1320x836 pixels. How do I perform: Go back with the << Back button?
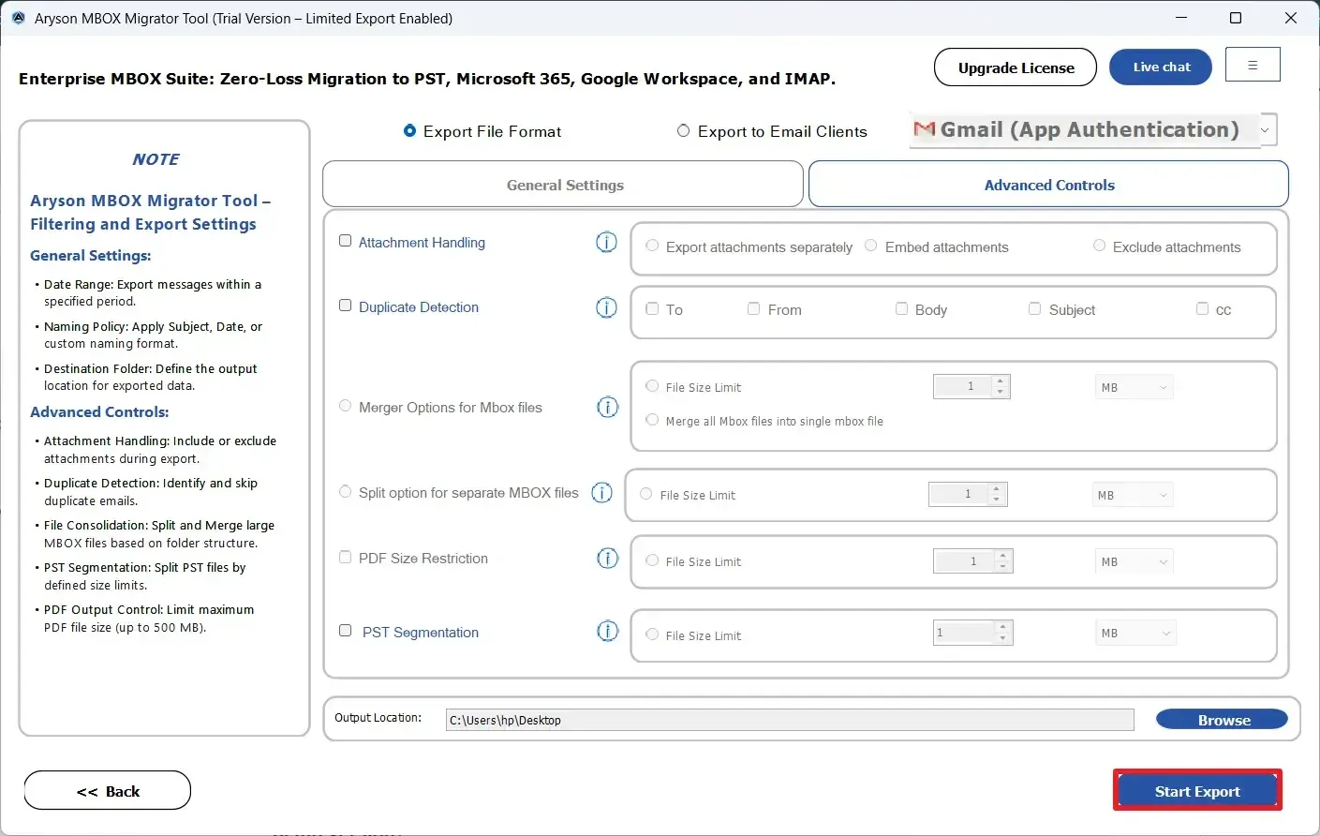click(108, 791)
